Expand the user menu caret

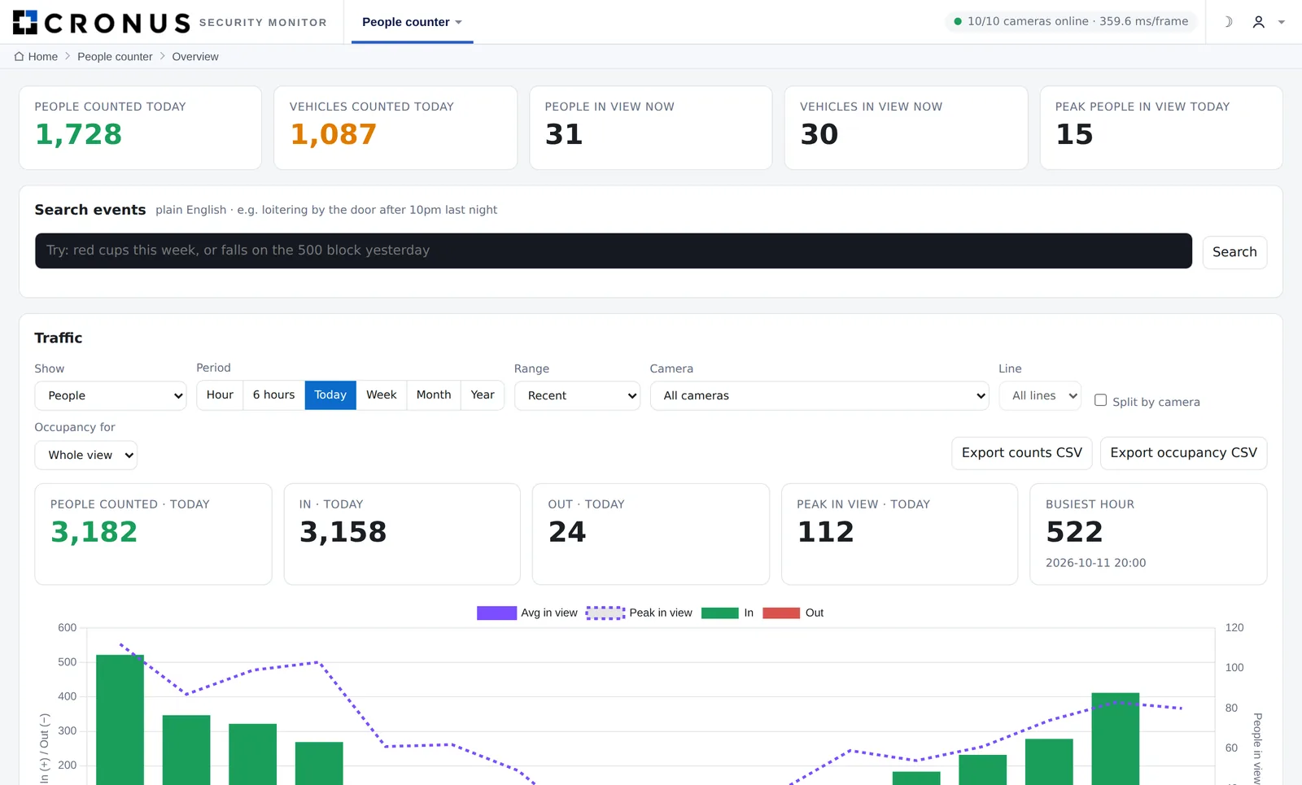pos(1282,22)
